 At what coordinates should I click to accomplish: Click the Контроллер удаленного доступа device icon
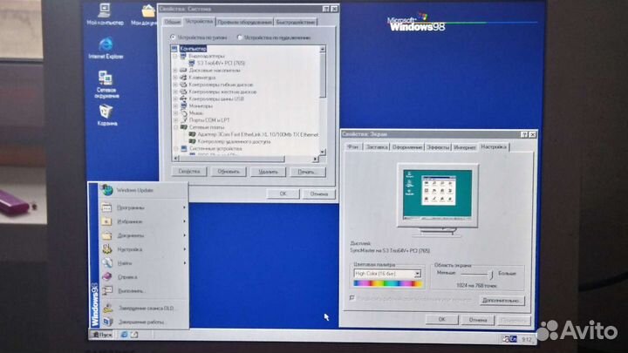192,142
